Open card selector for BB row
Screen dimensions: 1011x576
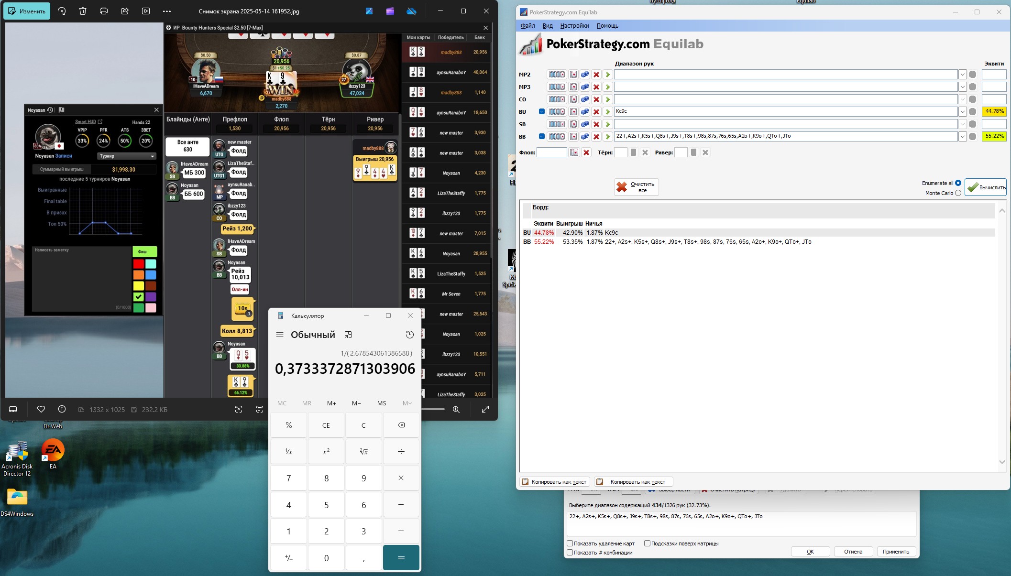tap(573, 136)
